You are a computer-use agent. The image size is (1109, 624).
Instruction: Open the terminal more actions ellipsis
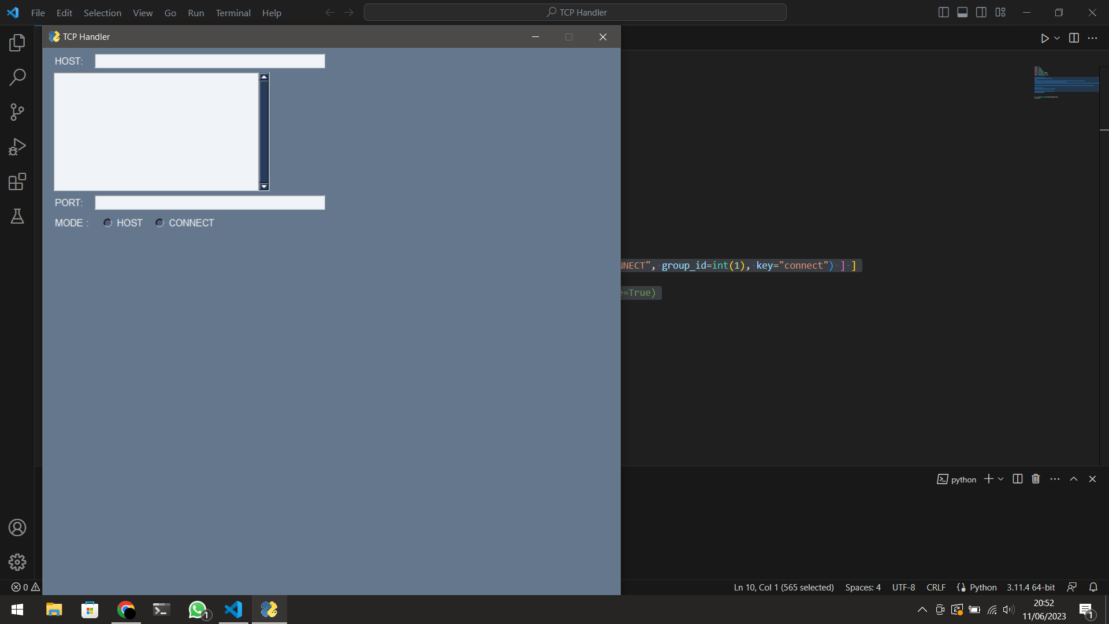[x=1055, y=479]
